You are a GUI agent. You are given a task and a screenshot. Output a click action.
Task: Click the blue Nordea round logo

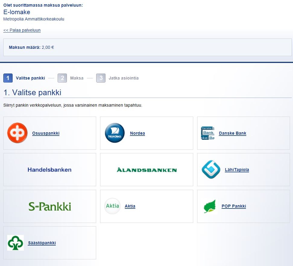(x=115, y=133)
